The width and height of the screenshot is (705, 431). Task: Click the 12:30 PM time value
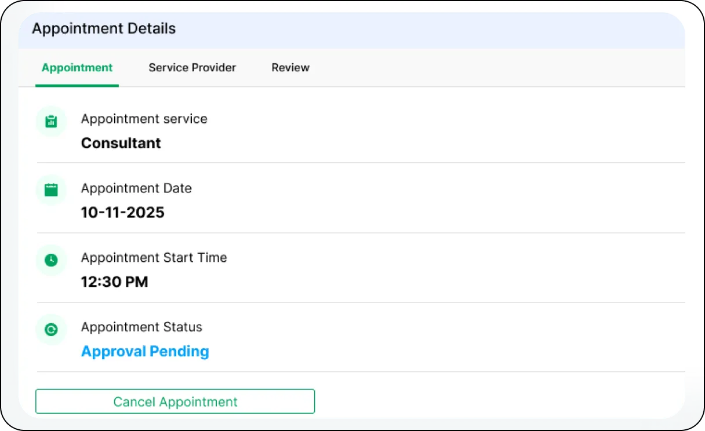click(x=114, y=282)
